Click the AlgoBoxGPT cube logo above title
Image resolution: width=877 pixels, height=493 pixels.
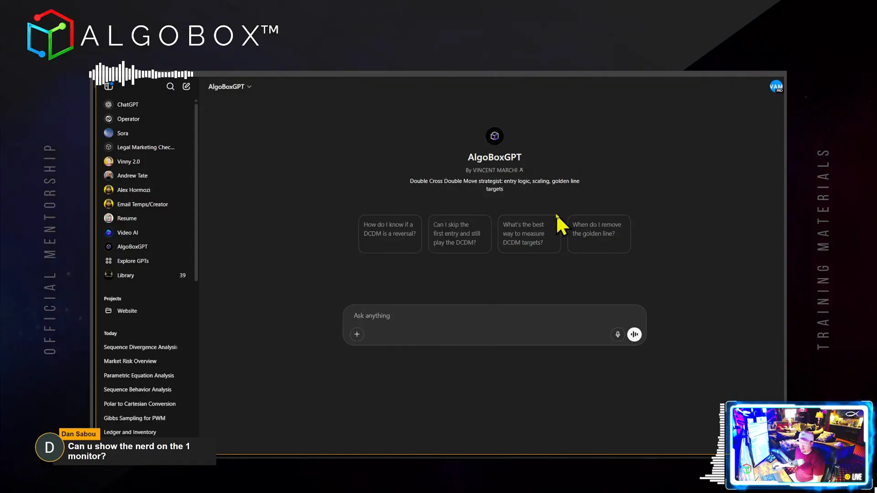tap(494, 136)
